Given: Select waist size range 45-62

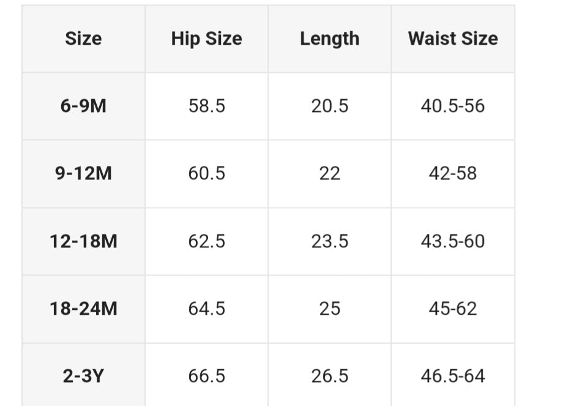Looking at the screenshot, I should pos(453,309).
